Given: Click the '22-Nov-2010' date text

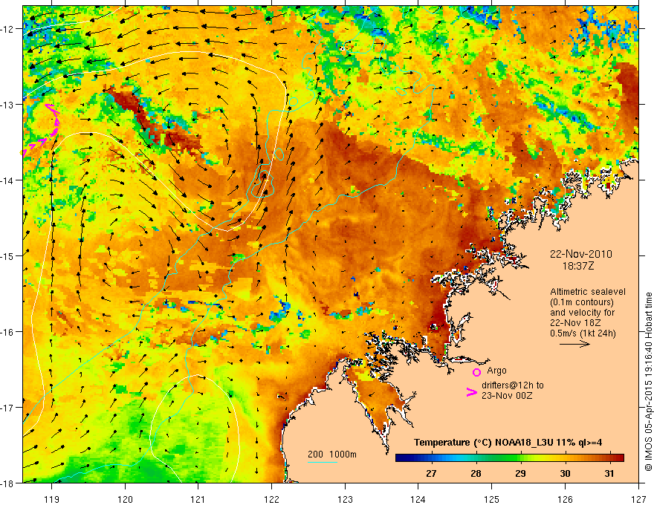Looking at the screenshot, I should point(581,254).
